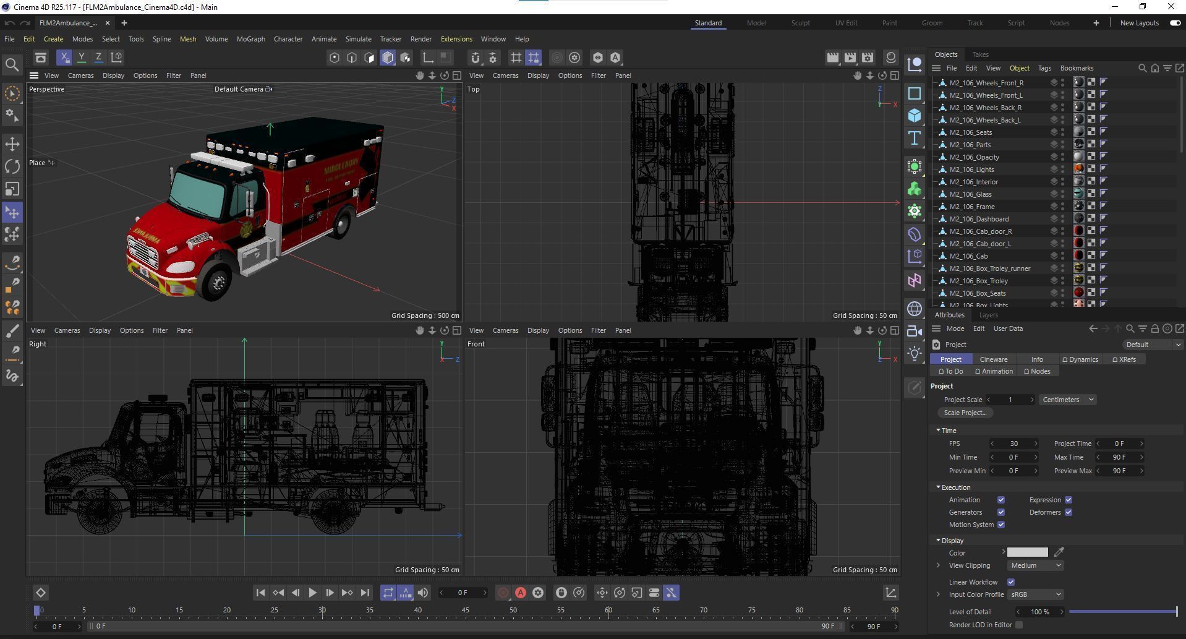The height and width of the screenshot is (639, 1186).
Task: Toggle the Expression checkbox
Action: [x=1069, y=500]
